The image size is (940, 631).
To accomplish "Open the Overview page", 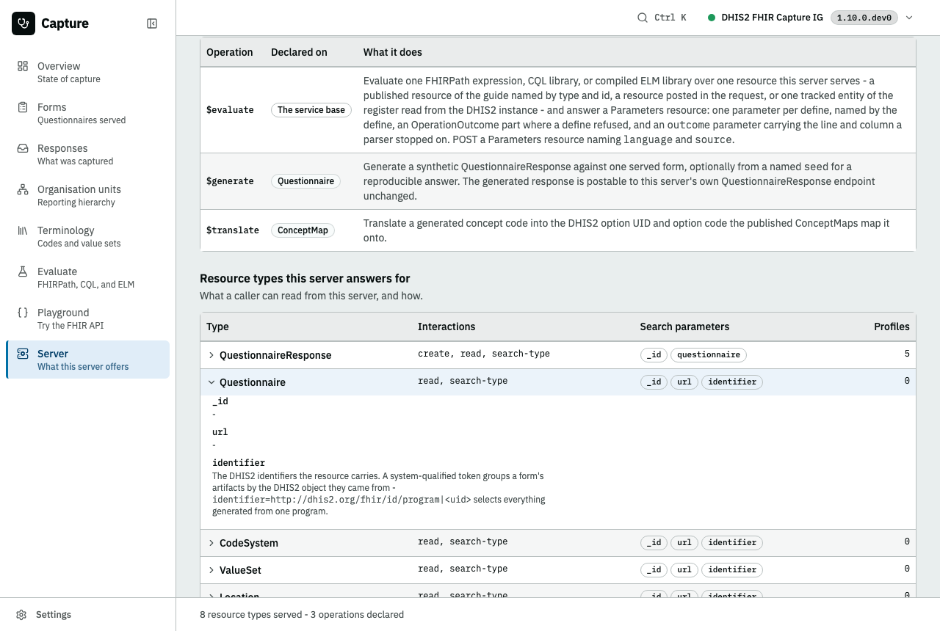I will click(x=87, y=72).
